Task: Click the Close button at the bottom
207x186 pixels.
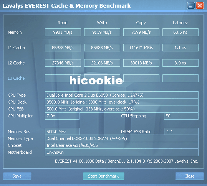Action: coord(190,176)
